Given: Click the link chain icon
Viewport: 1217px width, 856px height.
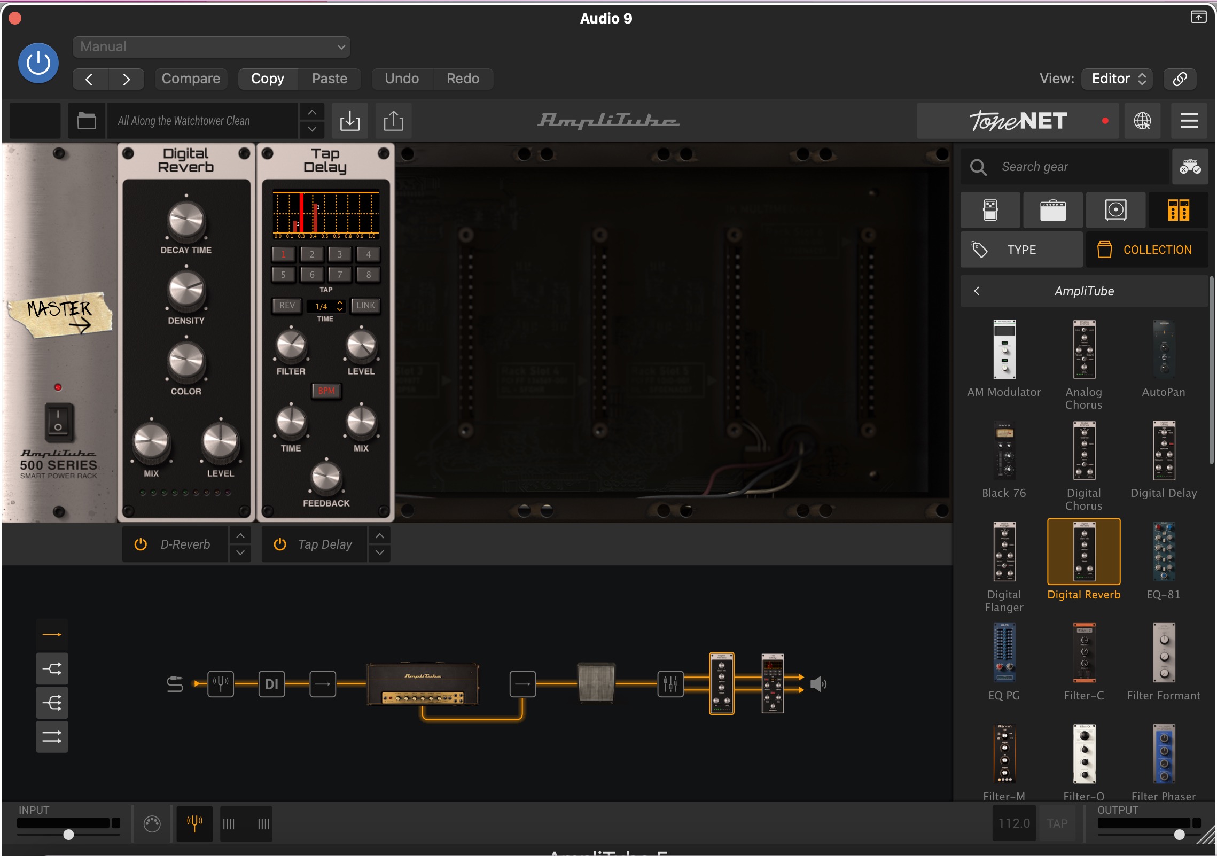Looking at the screenshot, I should point(1180,79).
